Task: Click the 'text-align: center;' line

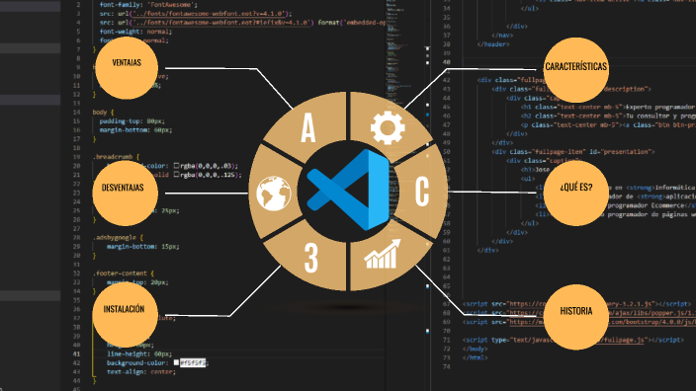Action: pos(141,372)
